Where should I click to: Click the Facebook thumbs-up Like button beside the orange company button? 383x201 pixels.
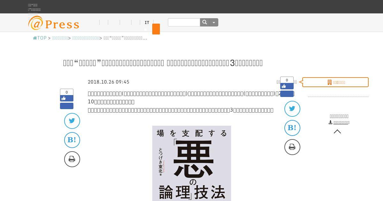287,86
